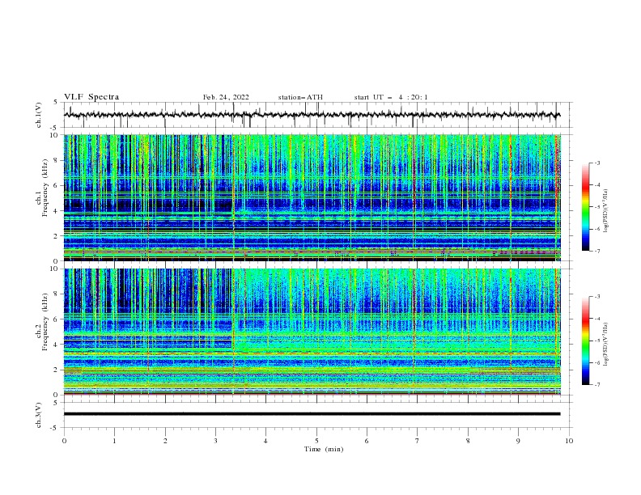Click the "VLF Spectra" title text
The width and height of the screenshot is (641, 495).
click(x=91, y=97)
